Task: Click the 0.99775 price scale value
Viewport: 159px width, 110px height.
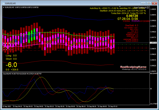Action: click(153, 38)
